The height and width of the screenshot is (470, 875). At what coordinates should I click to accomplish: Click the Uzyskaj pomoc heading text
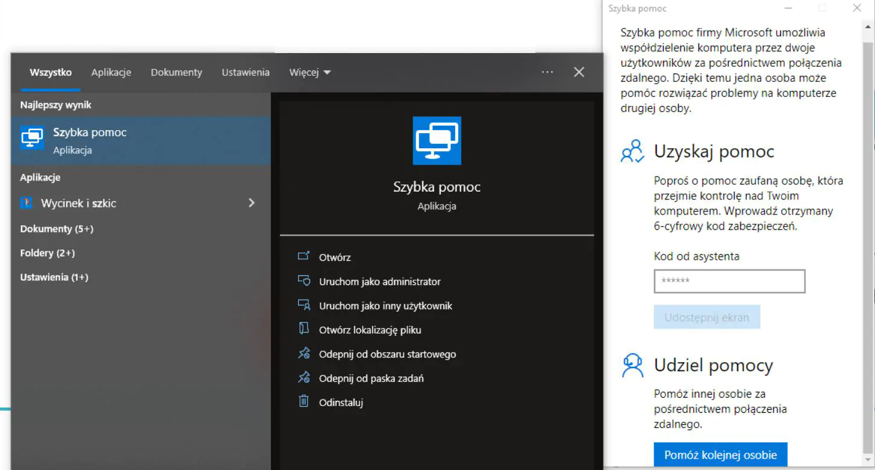(x=714, y=151)
